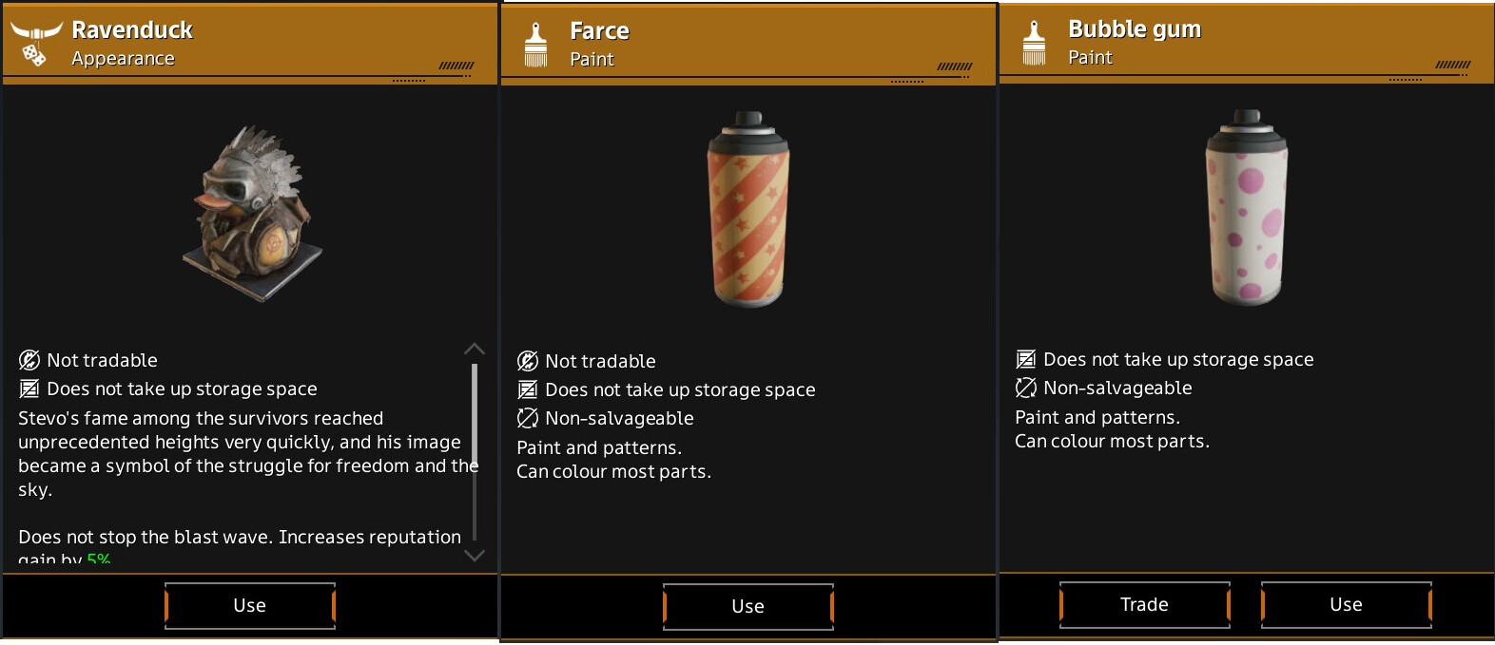Use the Farce paint

pos(748,606)
